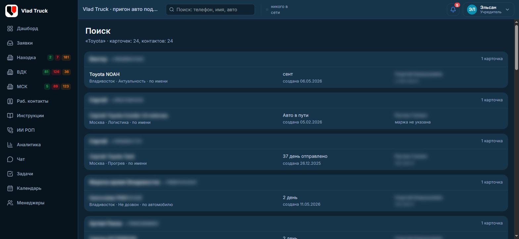Click the Инструкции book icon
This screenshot has height=239, width=519.
[x=10, y=116]
